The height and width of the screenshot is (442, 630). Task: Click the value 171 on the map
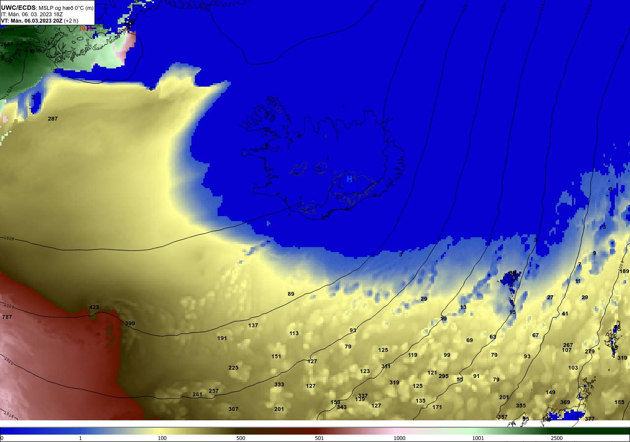pos(437,407)
